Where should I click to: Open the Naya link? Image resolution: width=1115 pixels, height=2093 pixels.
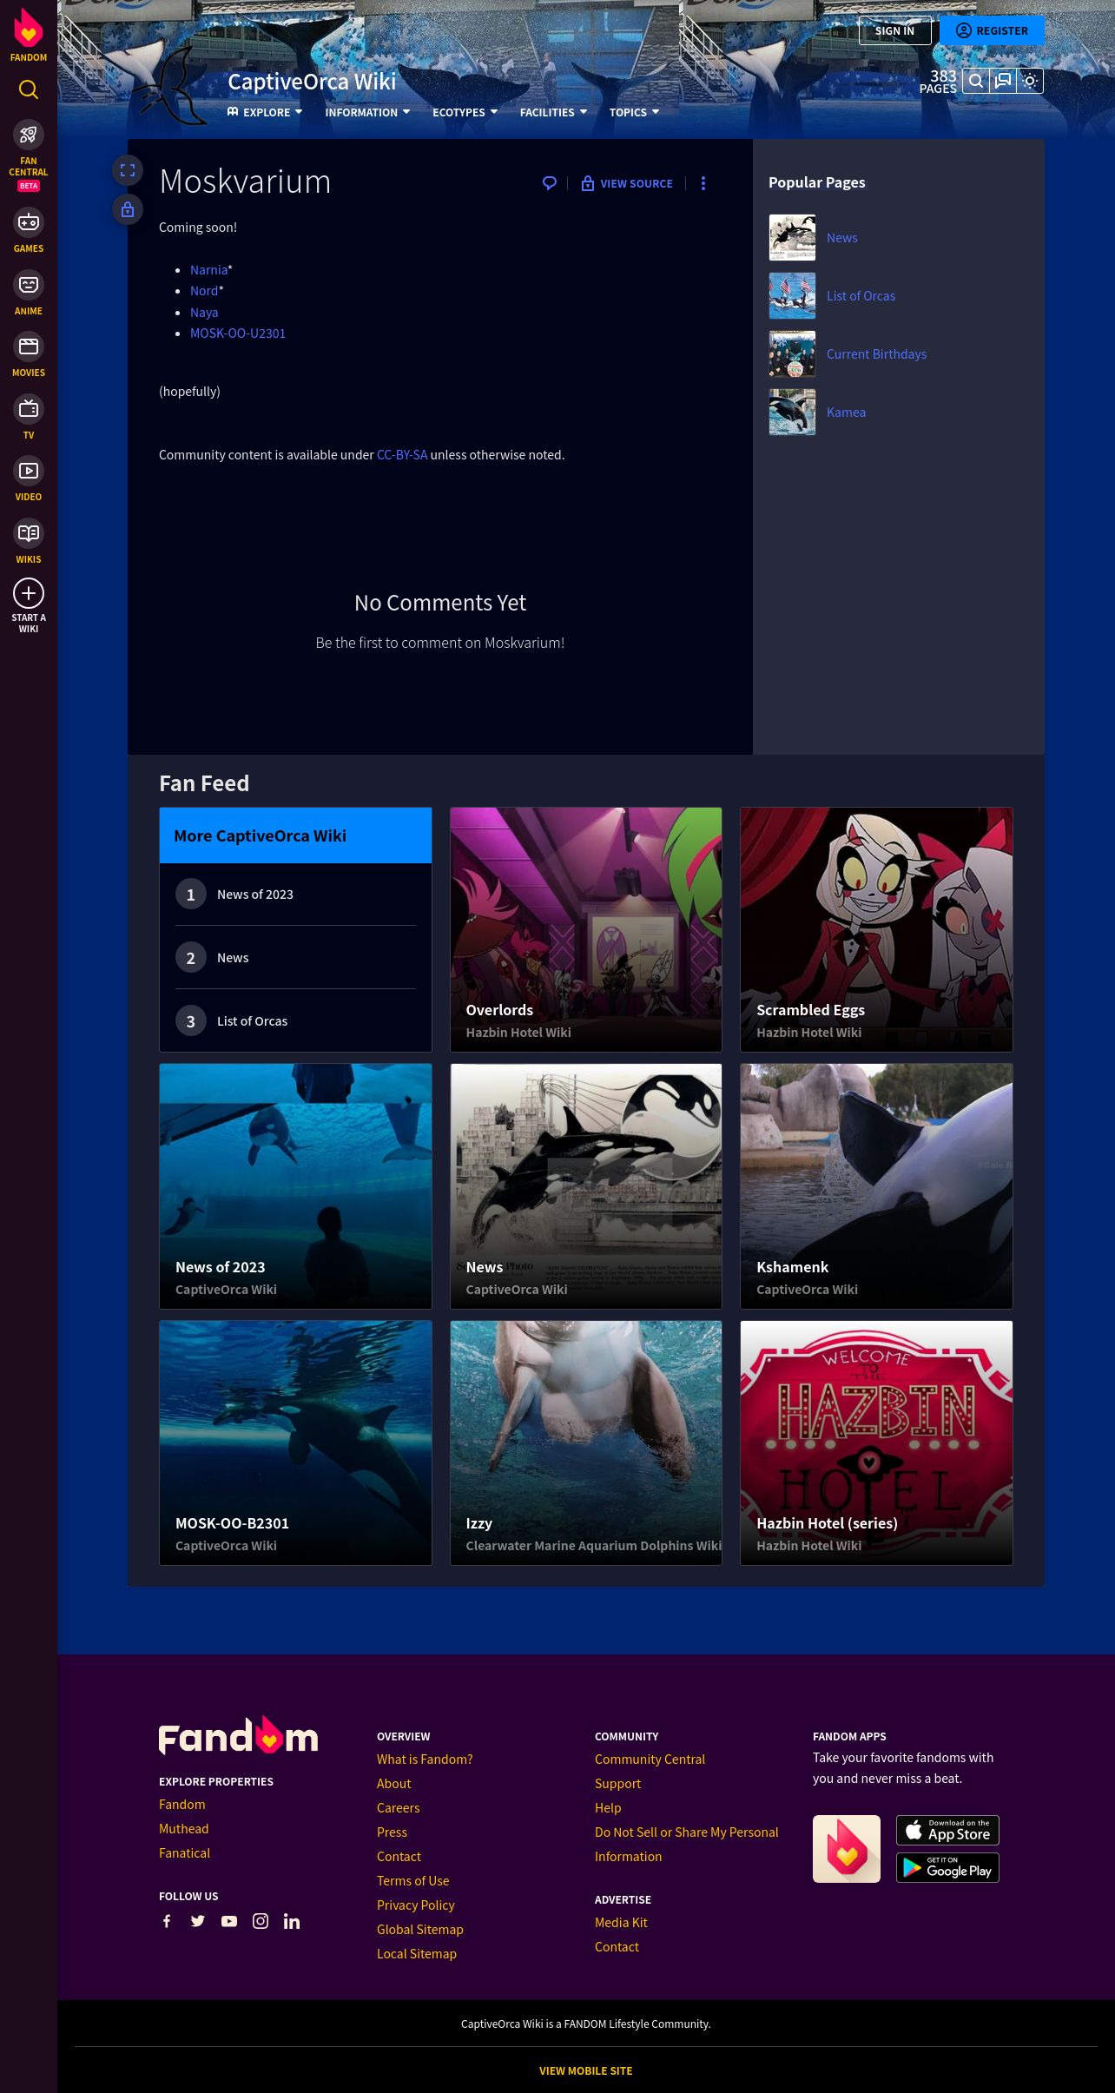[x=204, y=313]
